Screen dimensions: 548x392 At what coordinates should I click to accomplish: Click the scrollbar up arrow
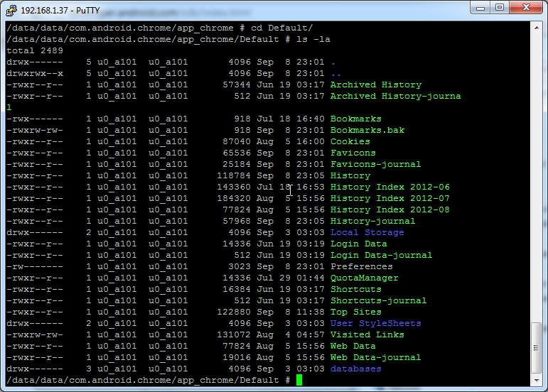click(x=537, y=27)
